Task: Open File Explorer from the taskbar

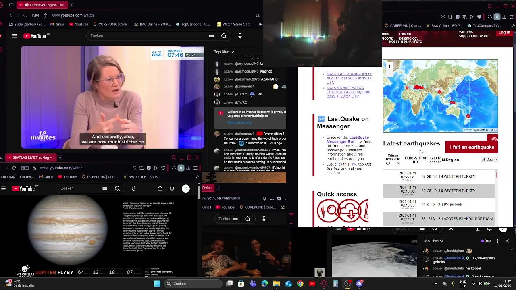Action: (x=277, y=284)
